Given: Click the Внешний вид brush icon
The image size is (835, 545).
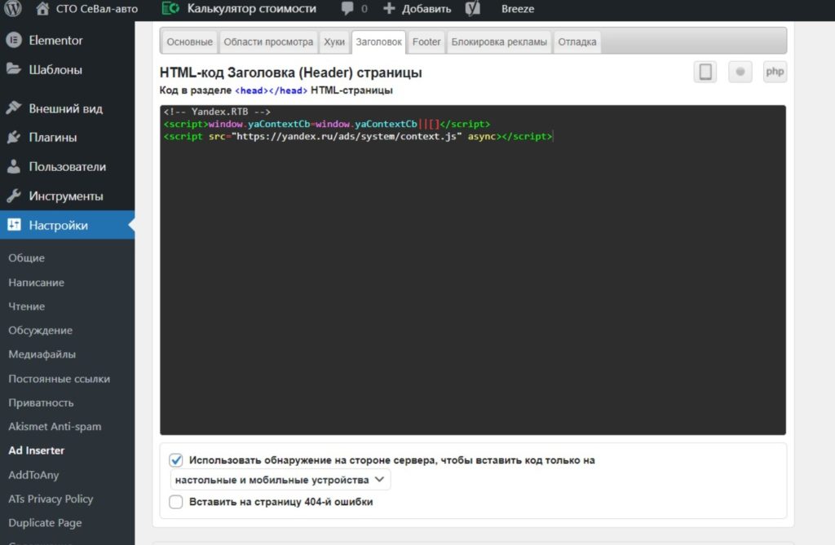Looking at the screenshot, I should tap(14, 108).
